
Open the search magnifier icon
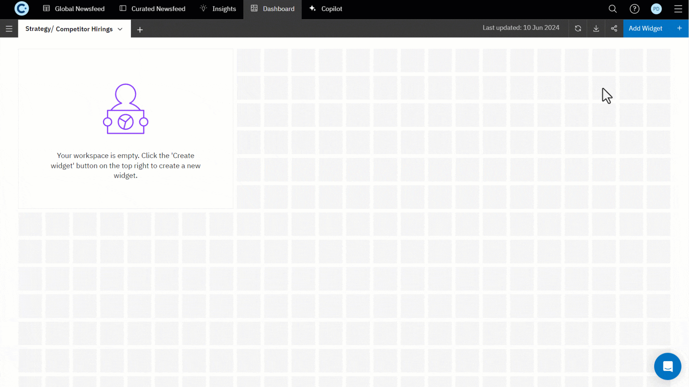coord(613,9)
